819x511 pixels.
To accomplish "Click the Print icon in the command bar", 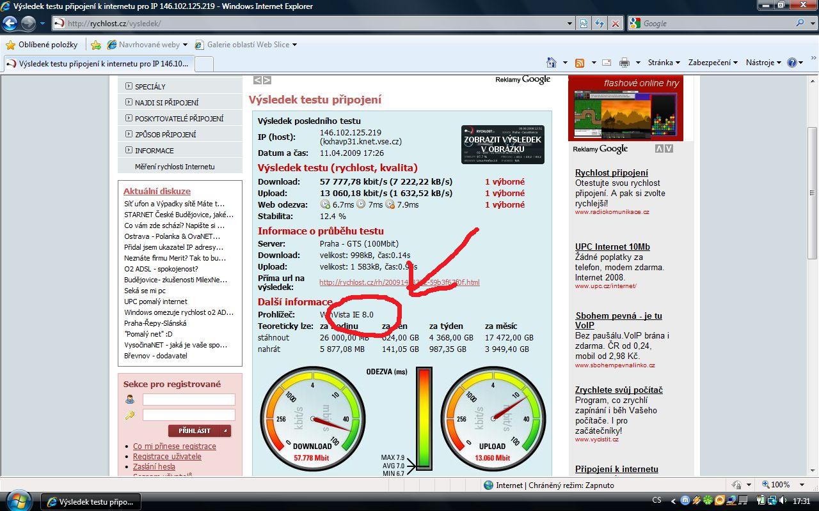I will 624,63.
